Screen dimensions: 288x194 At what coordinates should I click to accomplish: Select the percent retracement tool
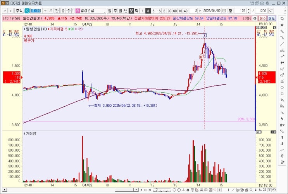pos(282,100)
